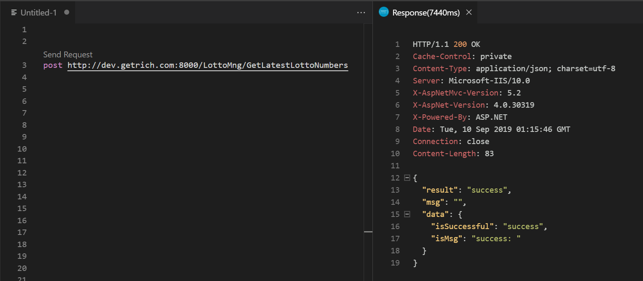Collapse the root JSON object on line 12
This screenshot has height=281, width=643.
(406, 178)
